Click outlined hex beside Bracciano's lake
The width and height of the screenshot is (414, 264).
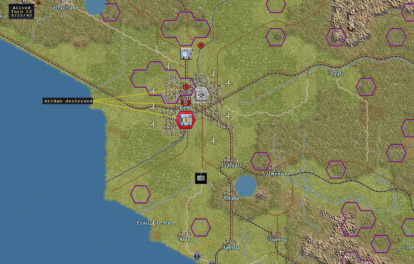[x=111, y=12]
